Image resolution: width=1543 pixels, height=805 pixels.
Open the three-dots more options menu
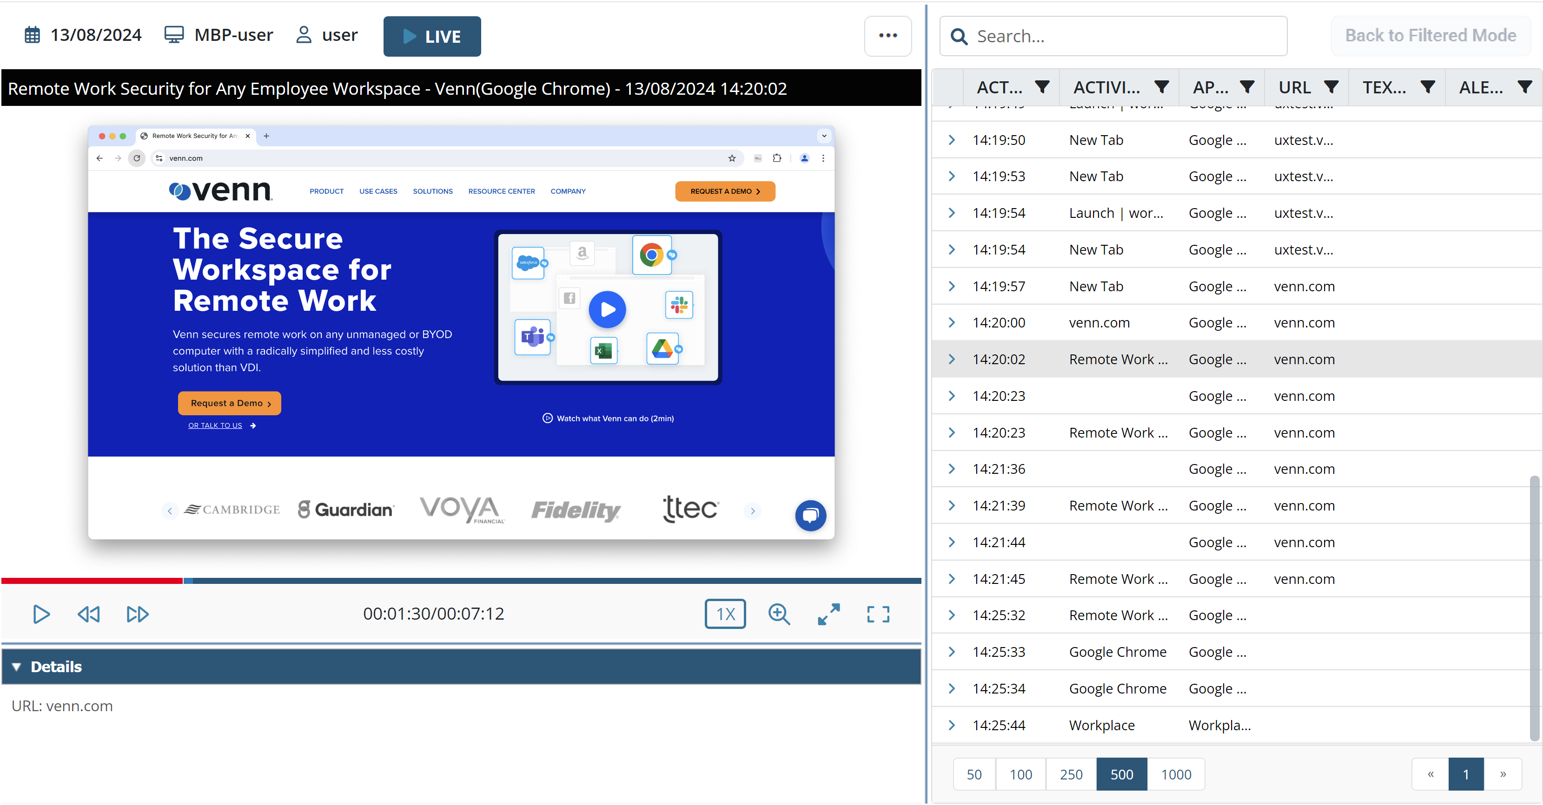(887, 36)
